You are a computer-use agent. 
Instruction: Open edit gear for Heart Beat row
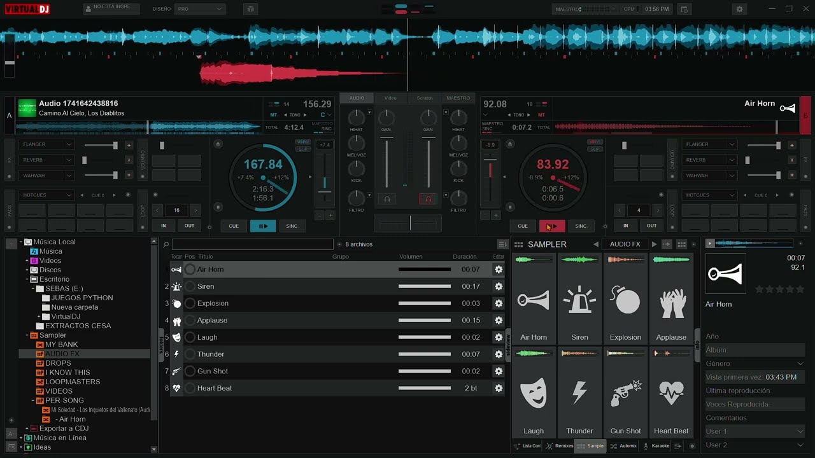(499, 388)
